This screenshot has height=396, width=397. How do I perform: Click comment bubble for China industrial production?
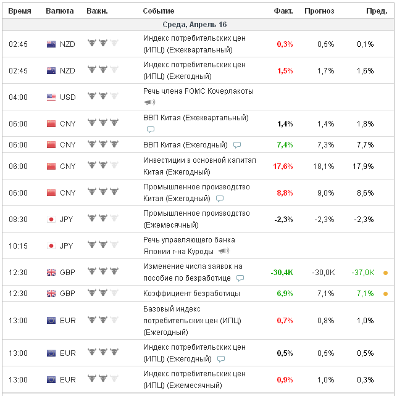tap(219, 199)
